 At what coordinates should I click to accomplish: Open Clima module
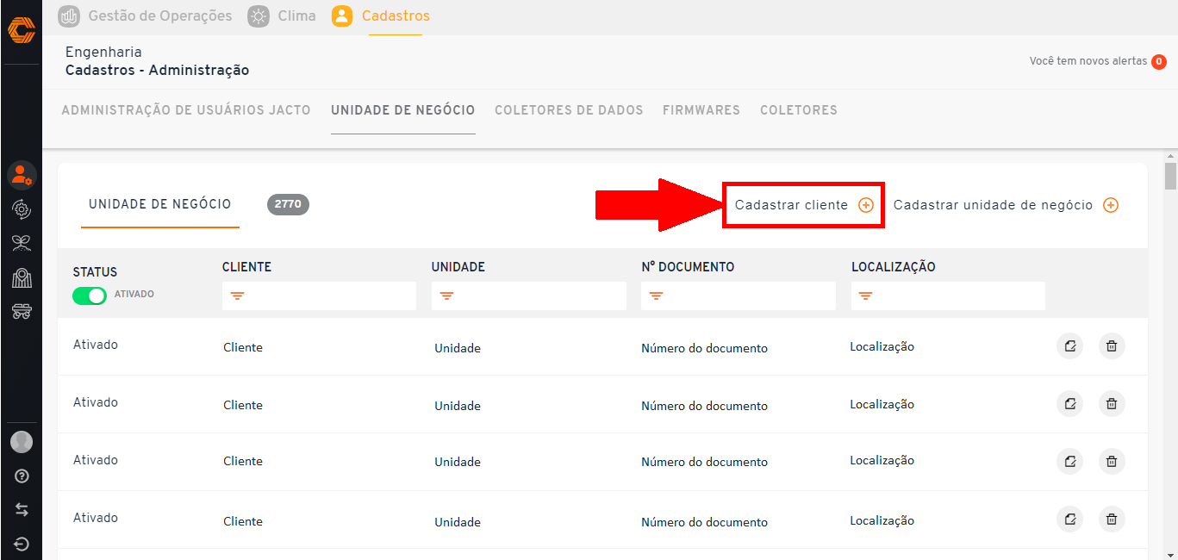pyautogui.click(x=296, y=16)
